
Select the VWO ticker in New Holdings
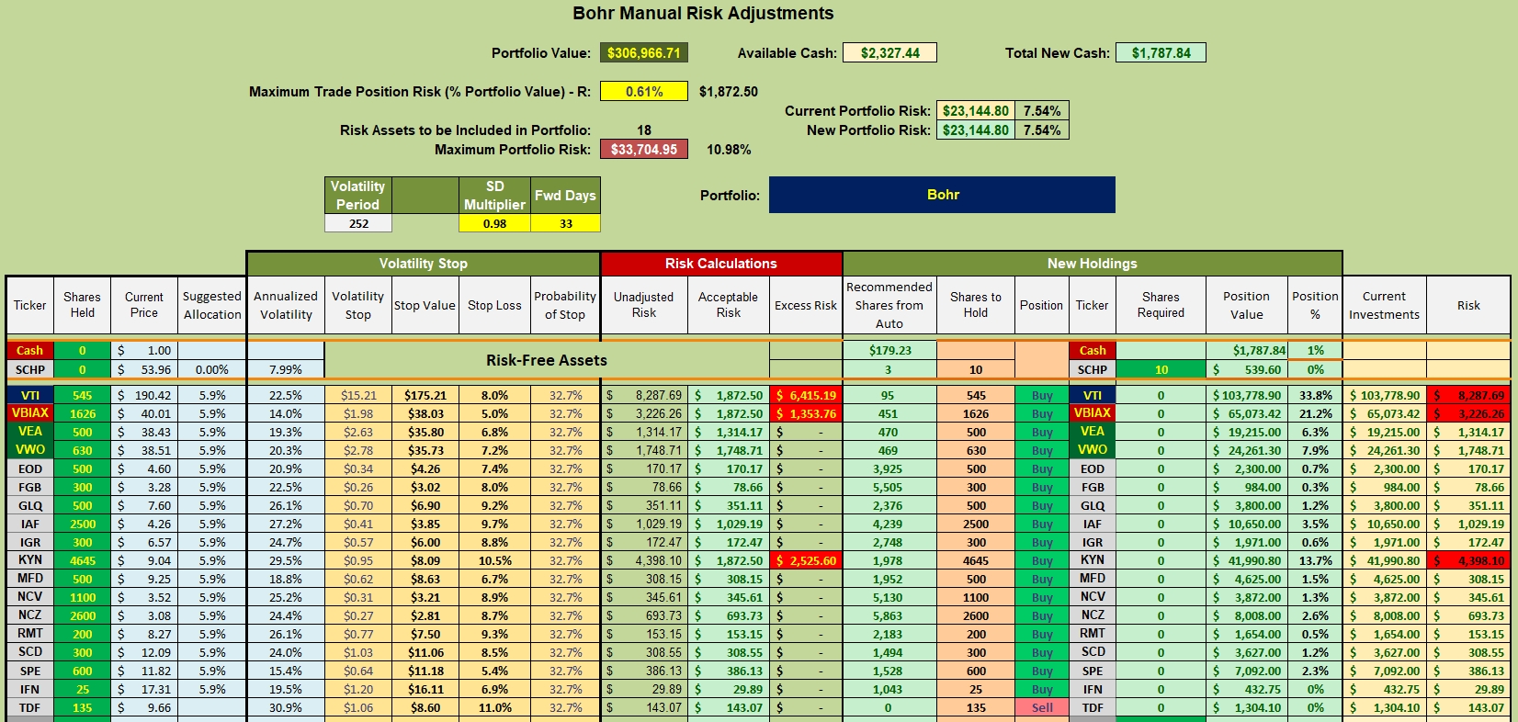pyautogui.click(x=1093, y=450)
